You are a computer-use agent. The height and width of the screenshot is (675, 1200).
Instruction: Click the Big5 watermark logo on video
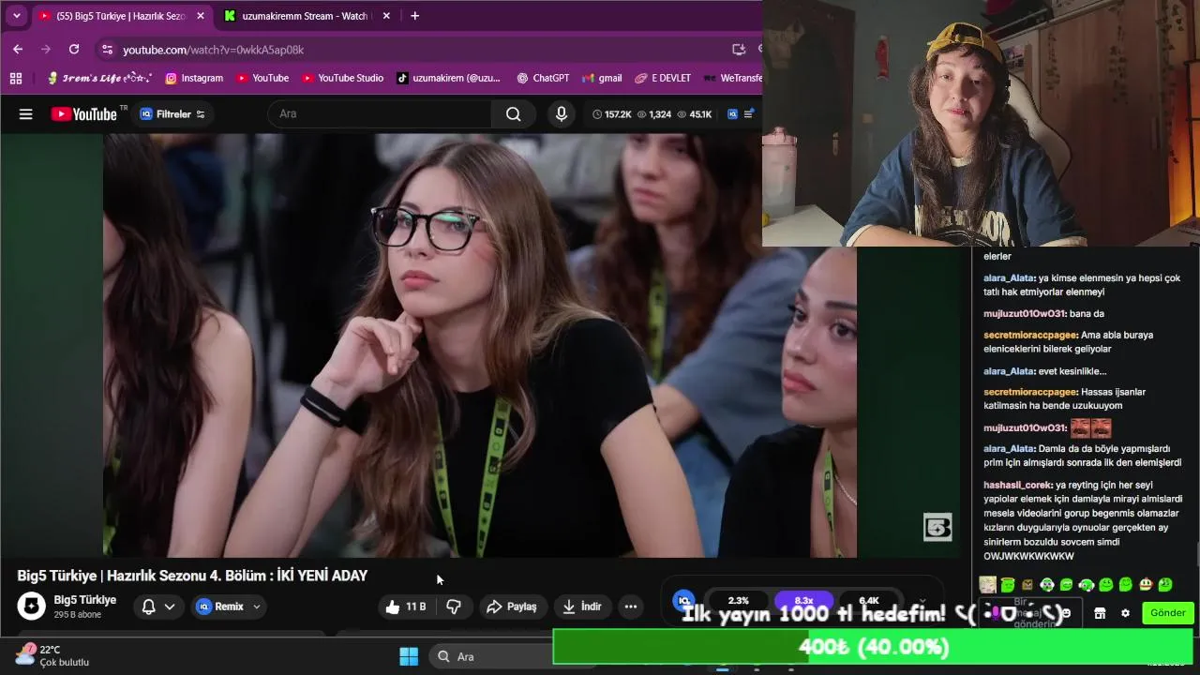(x=937, y=527)
